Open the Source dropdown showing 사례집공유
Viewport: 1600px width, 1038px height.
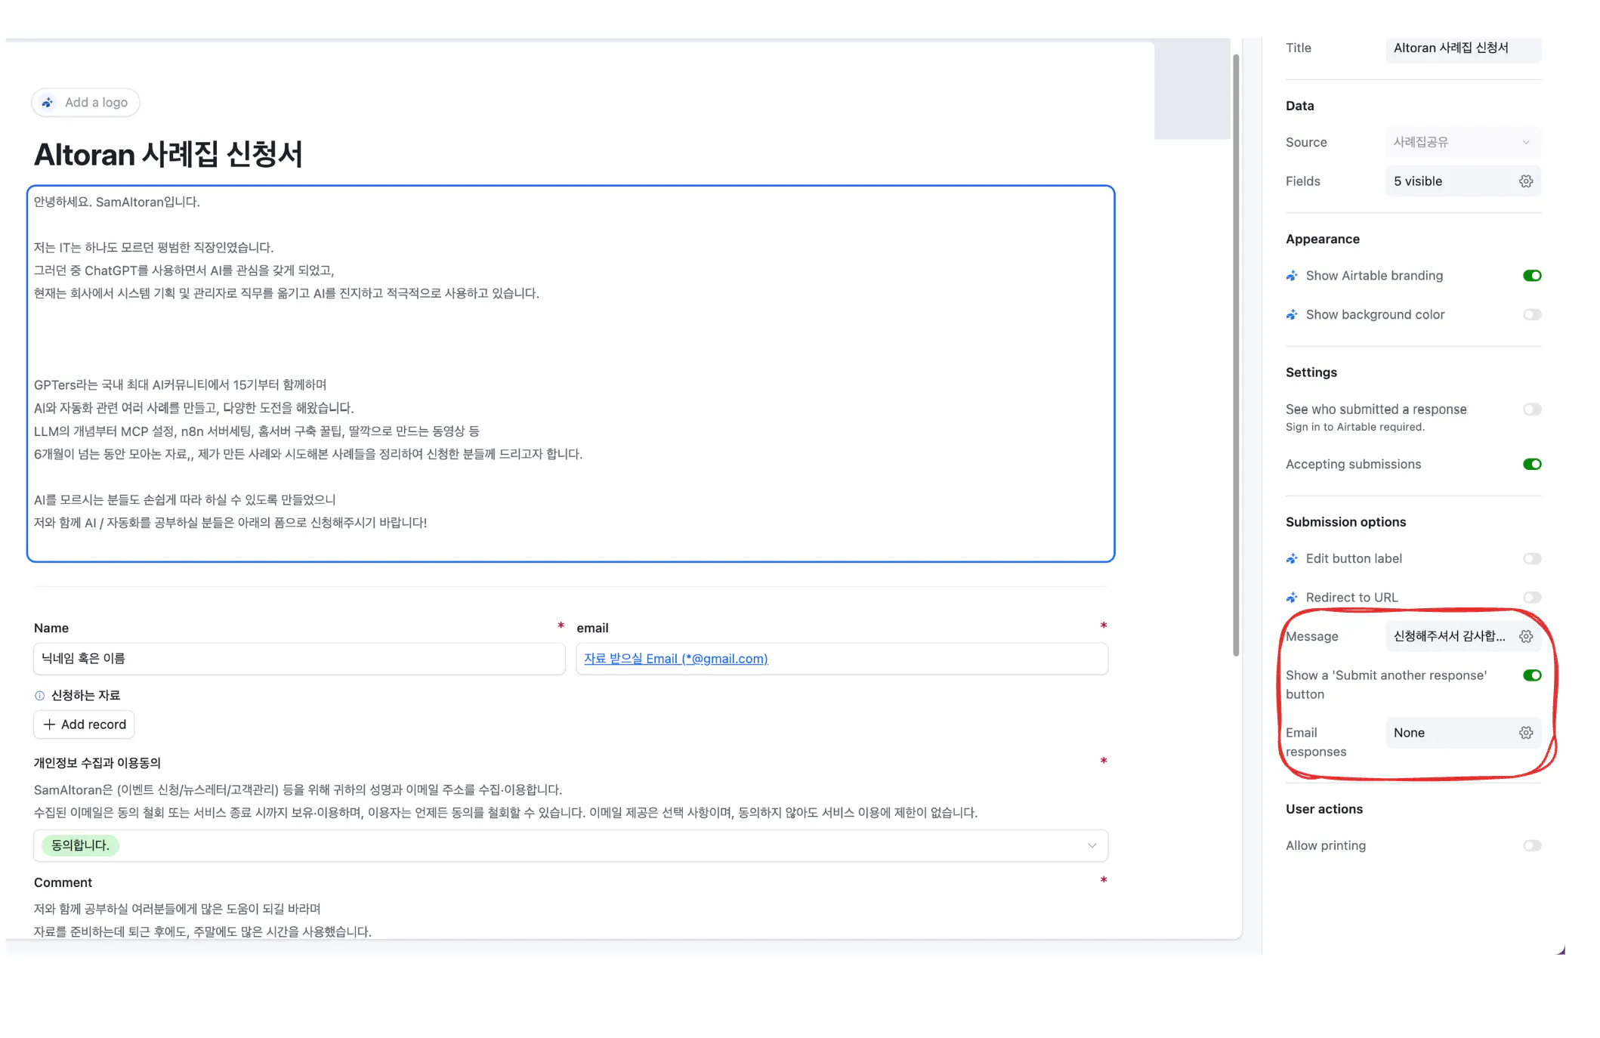point(1463,142)
